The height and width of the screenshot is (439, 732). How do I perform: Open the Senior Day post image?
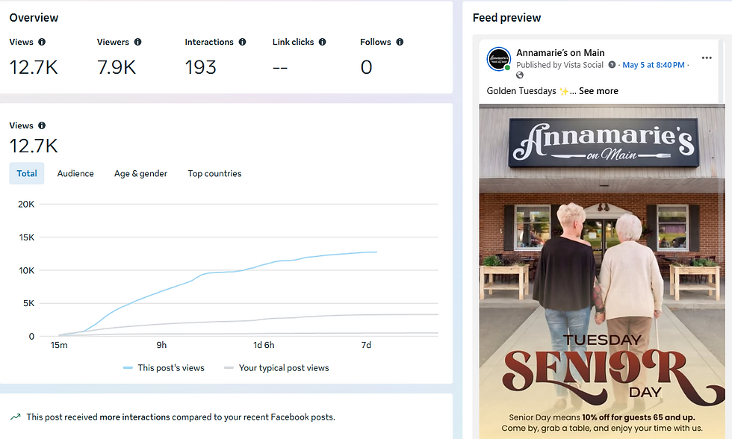point(602,270)
